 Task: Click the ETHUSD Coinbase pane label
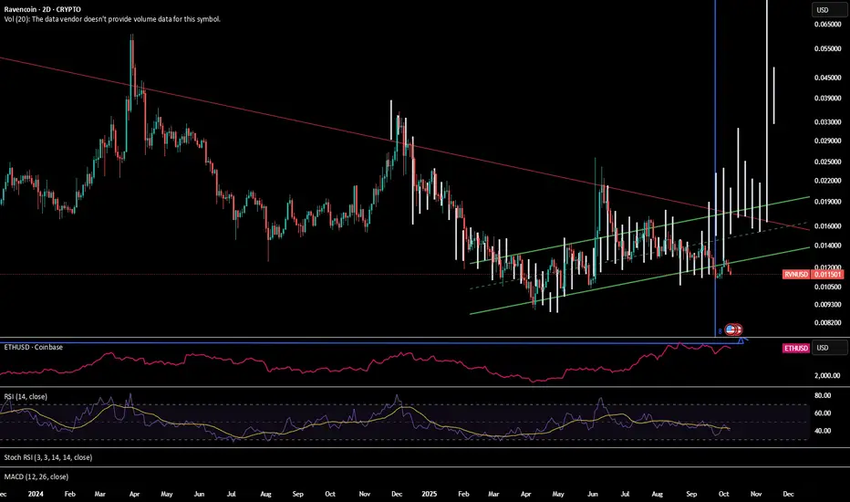coord(31,347)
